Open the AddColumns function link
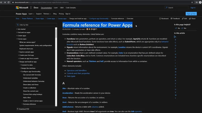 point(68,107)
